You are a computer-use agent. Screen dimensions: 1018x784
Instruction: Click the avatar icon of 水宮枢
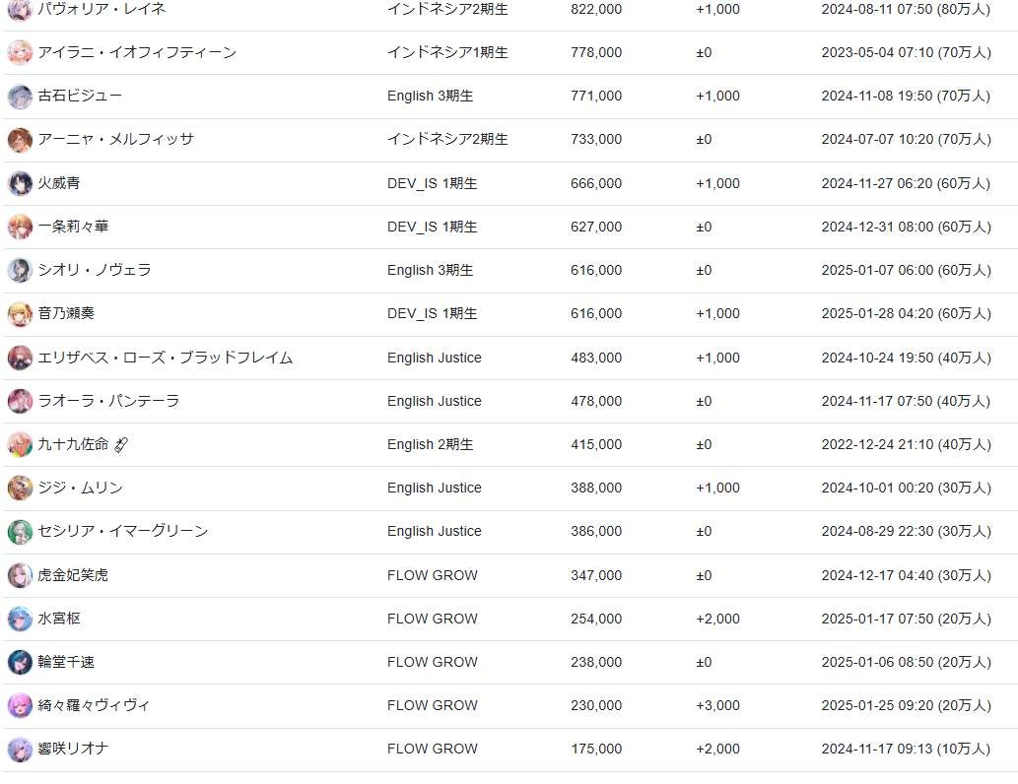pyautogui.click(x=20, y=620)
